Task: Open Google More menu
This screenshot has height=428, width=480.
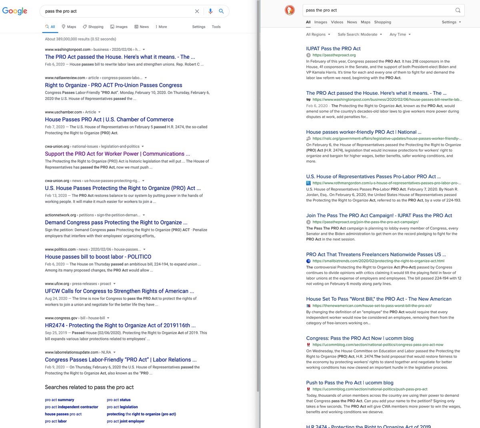Action: click(161, 27)
